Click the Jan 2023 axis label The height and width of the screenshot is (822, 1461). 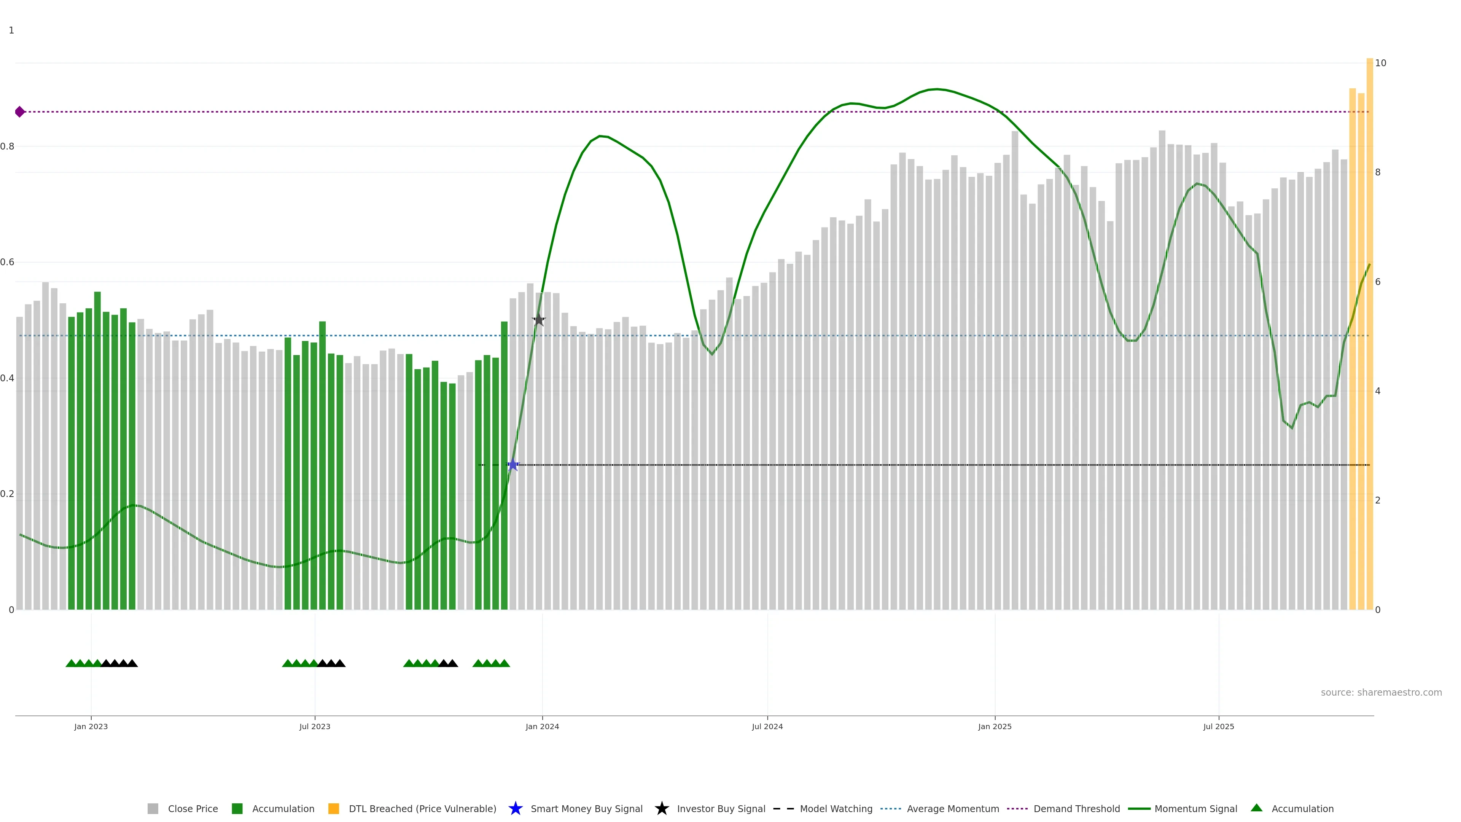(x=91, y=727)
